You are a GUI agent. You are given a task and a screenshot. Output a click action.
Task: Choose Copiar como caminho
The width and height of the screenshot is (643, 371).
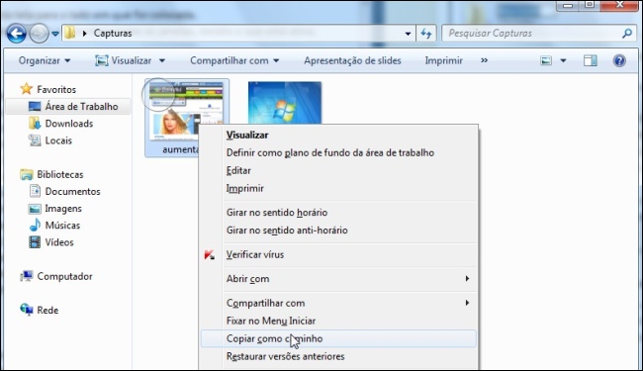(338, 338)
